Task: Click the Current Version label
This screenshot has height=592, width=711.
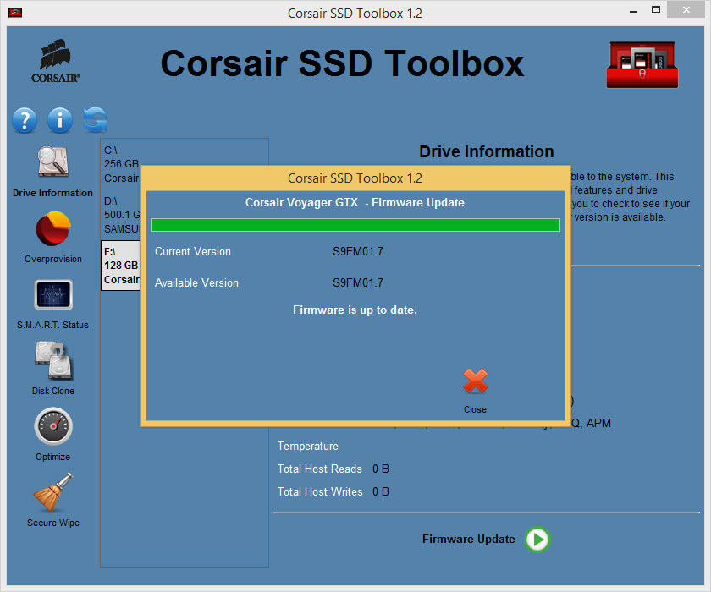Action: (x=193, y=251)
